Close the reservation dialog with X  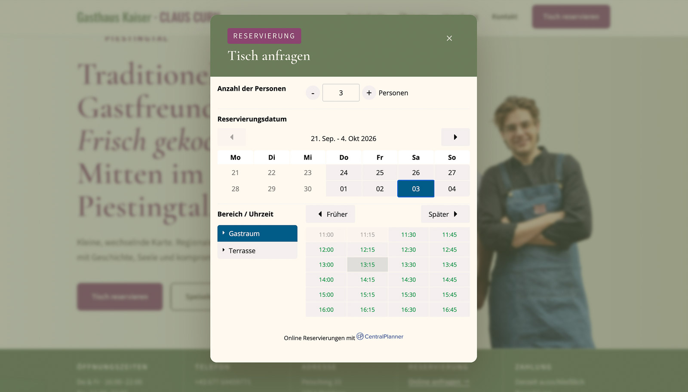(x=449, y=38)
